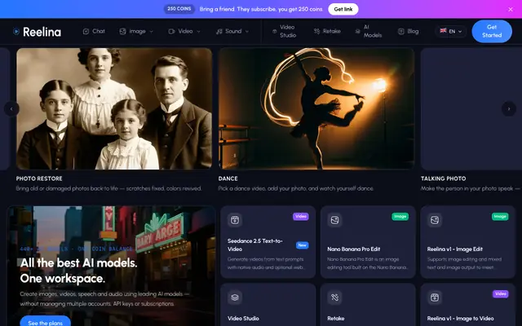Click the AI Models navbar icon
Screen dimensions: 522x326
[357, 31]
